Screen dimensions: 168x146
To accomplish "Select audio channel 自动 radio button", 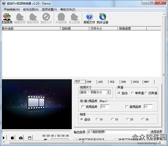I will (x=119, y=93).
